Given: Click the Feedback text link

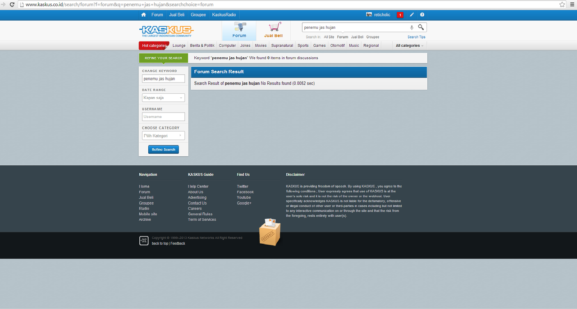Looking at the screenshot, I should click(178, 244).
